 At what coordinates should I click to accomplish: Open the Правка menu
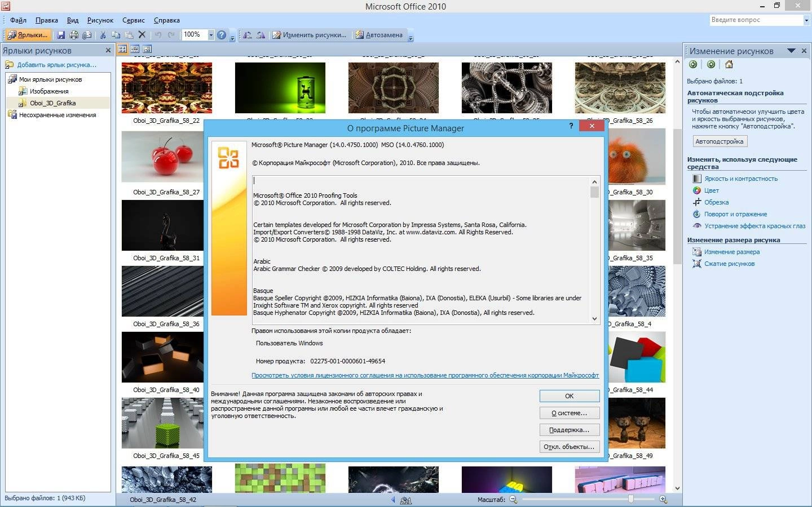pos(47,20)
